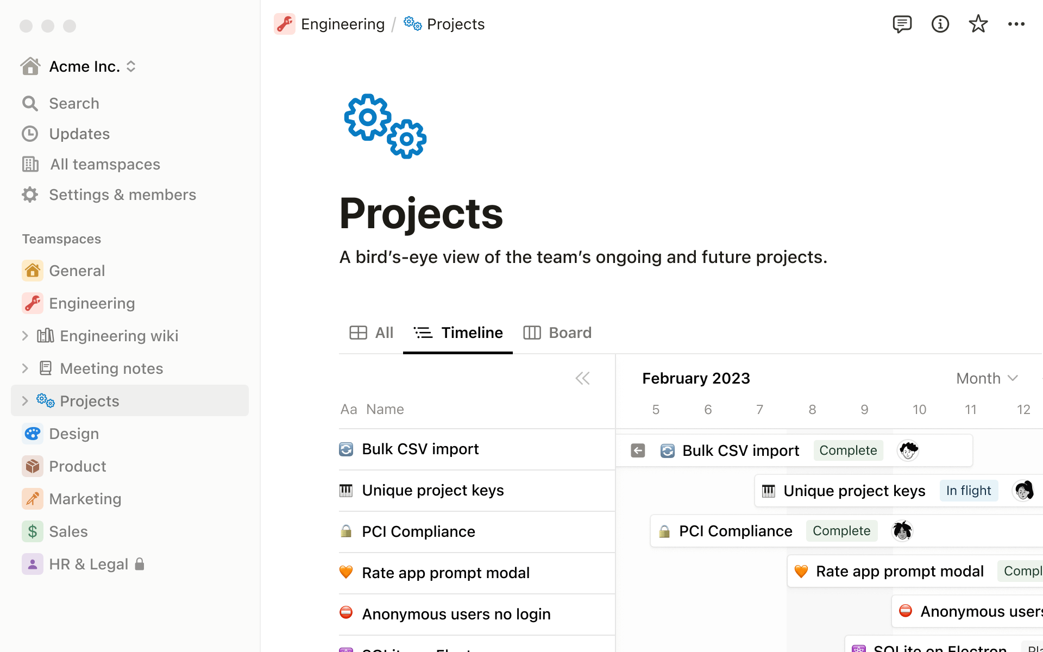The image size is (1043, 652).
Task: Click the Board view icon
Action: click(x=532, y=333)
